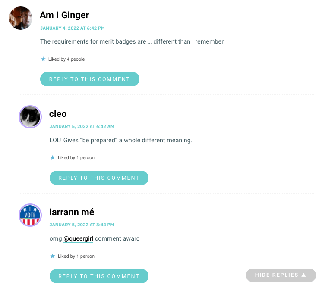Image resolution: width=322 pixels, height=288 pixels.
Task: Reply to Am I Ginger's comment
Action: pyautogui.click(x=90, y=79)
